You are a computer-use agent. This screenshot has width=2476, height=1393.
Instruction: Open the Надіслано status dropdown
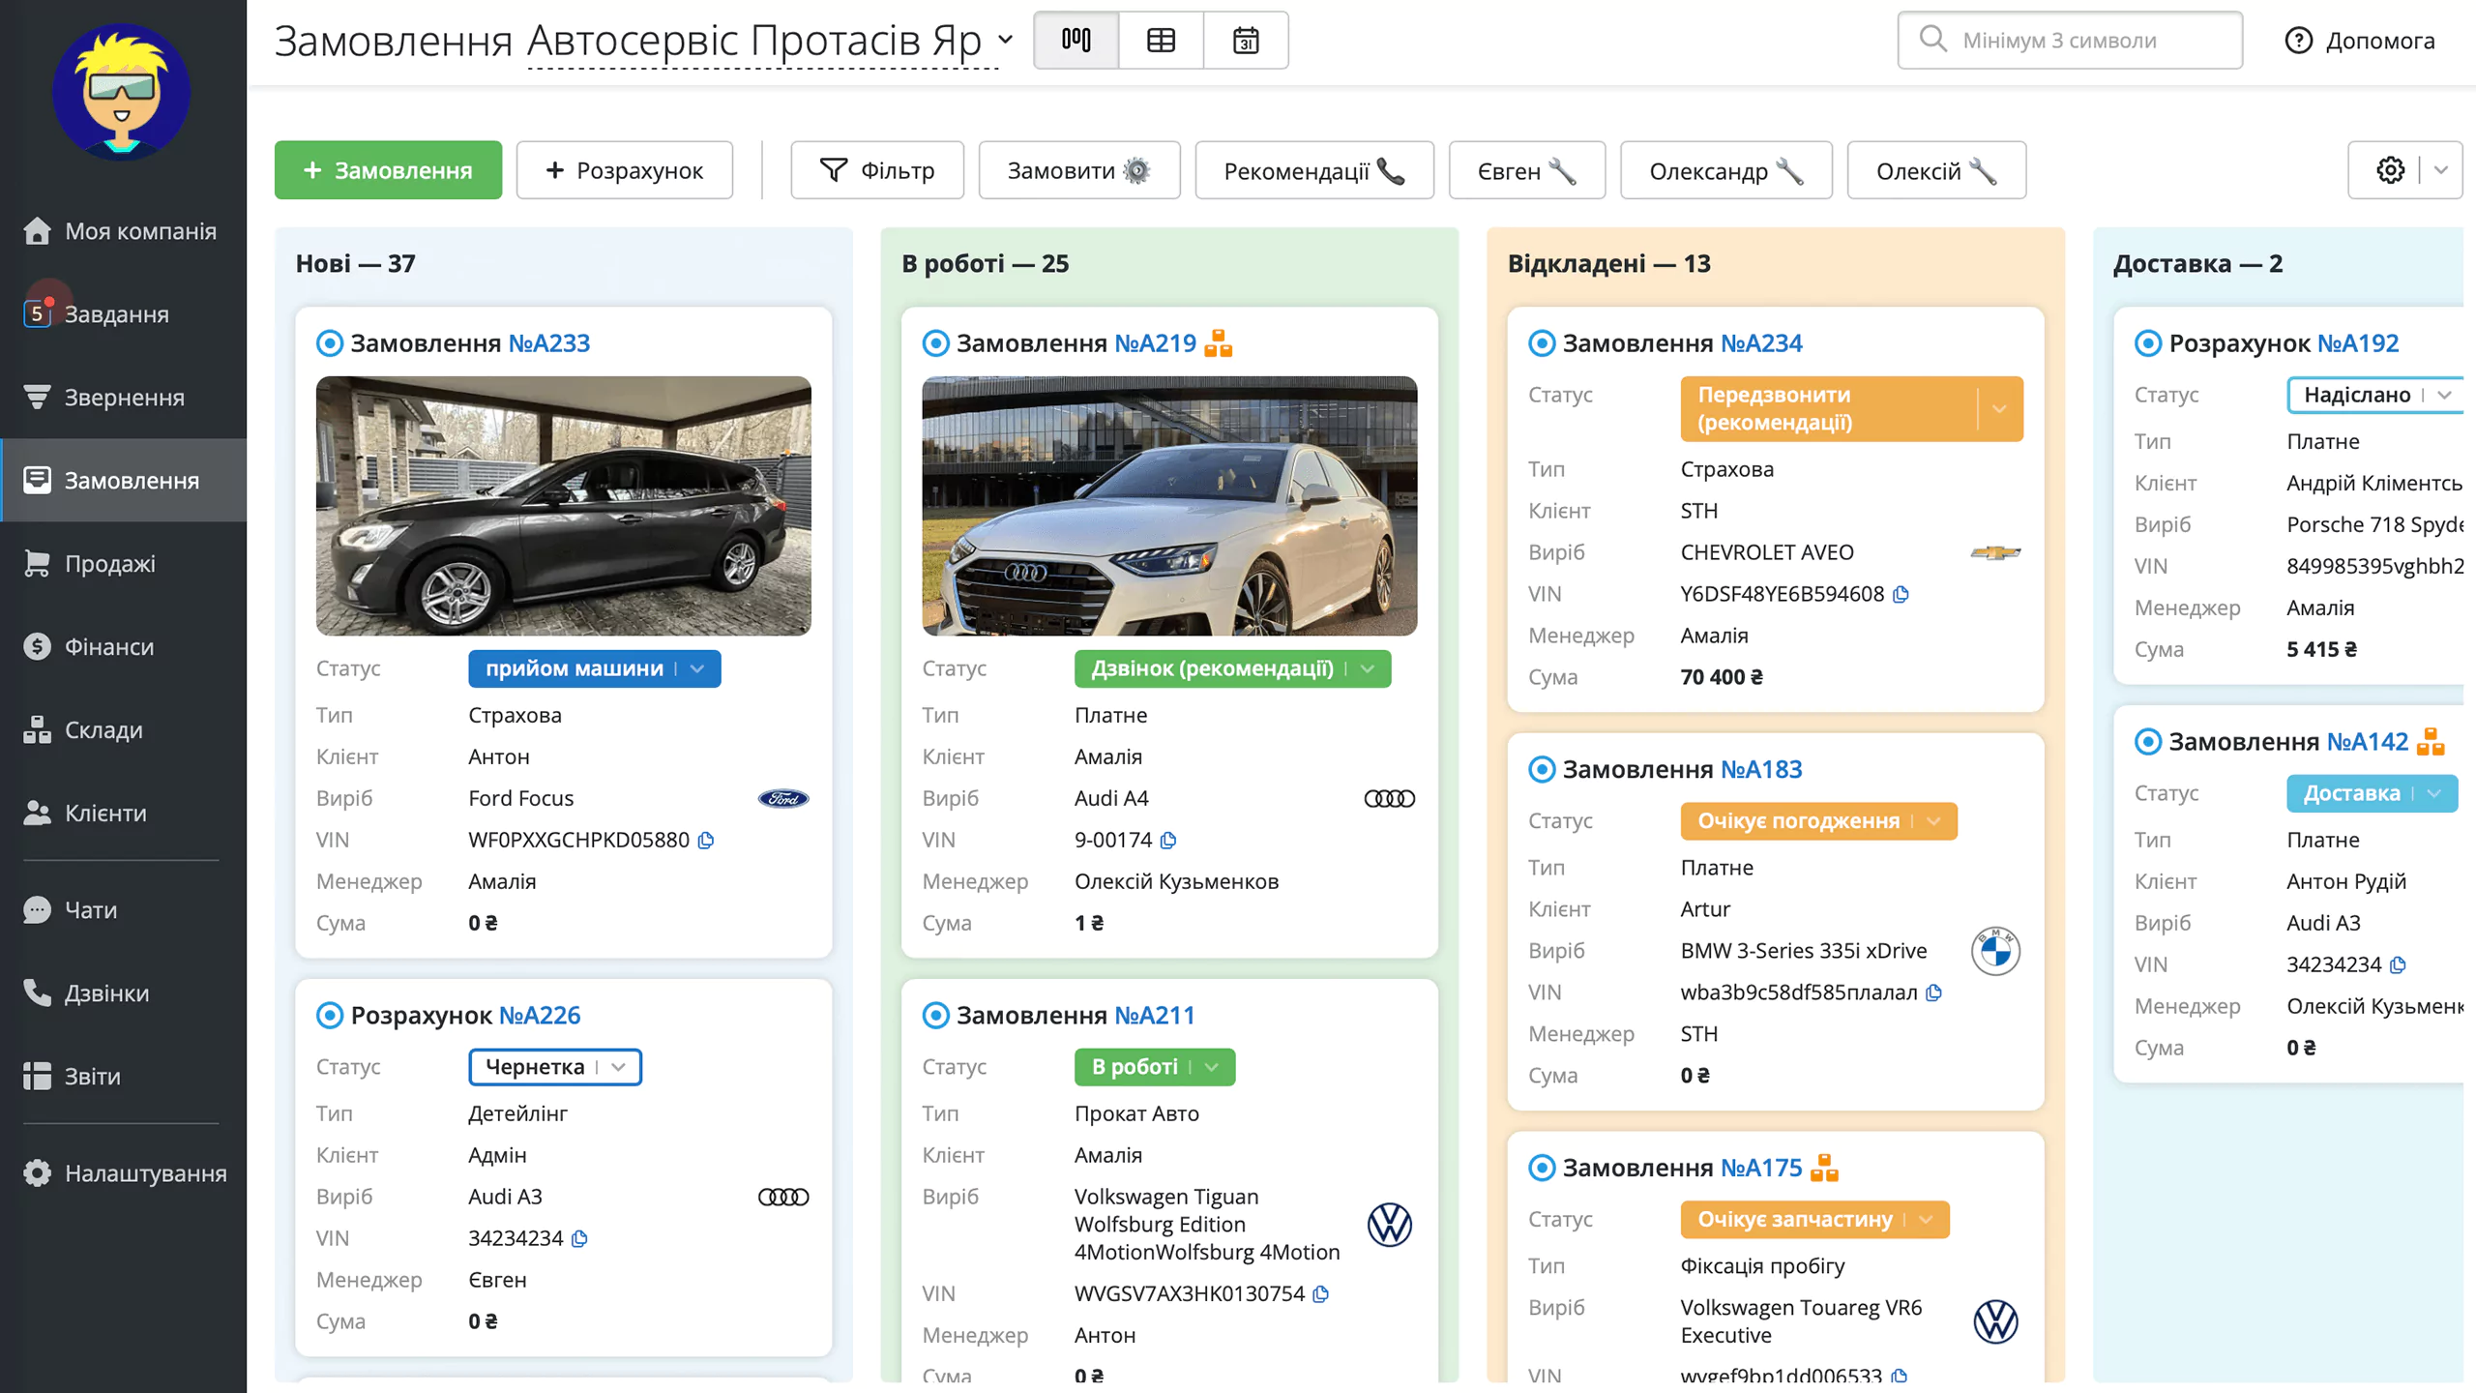tap(2373, 395)
